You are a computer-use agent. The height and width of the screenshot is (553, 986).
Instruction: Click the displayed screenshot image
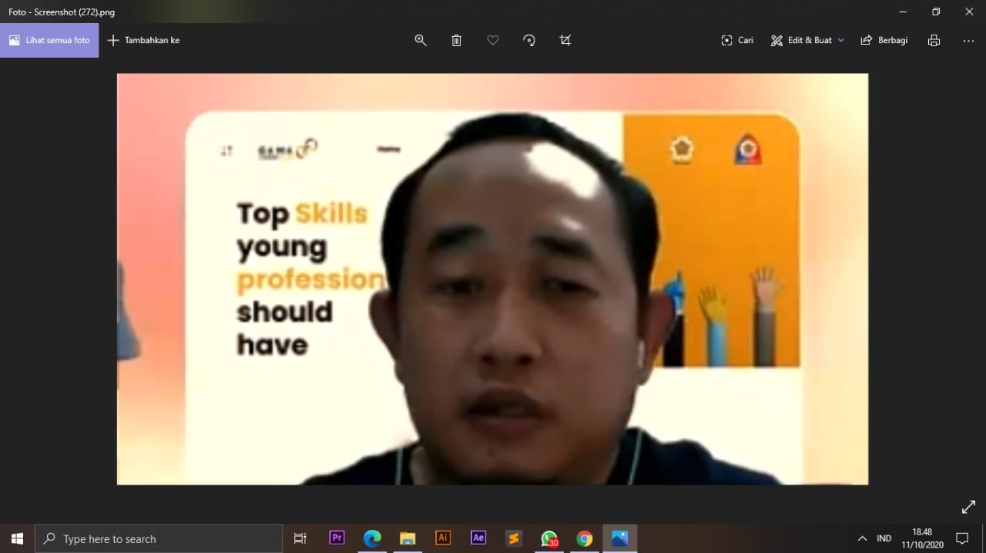coord(492,278)
